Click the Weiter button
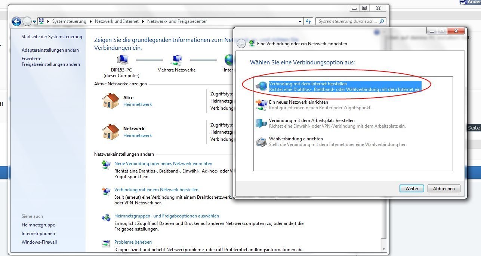Image resolution: width=481 pixels, height=256 pixels. point(412,189)
